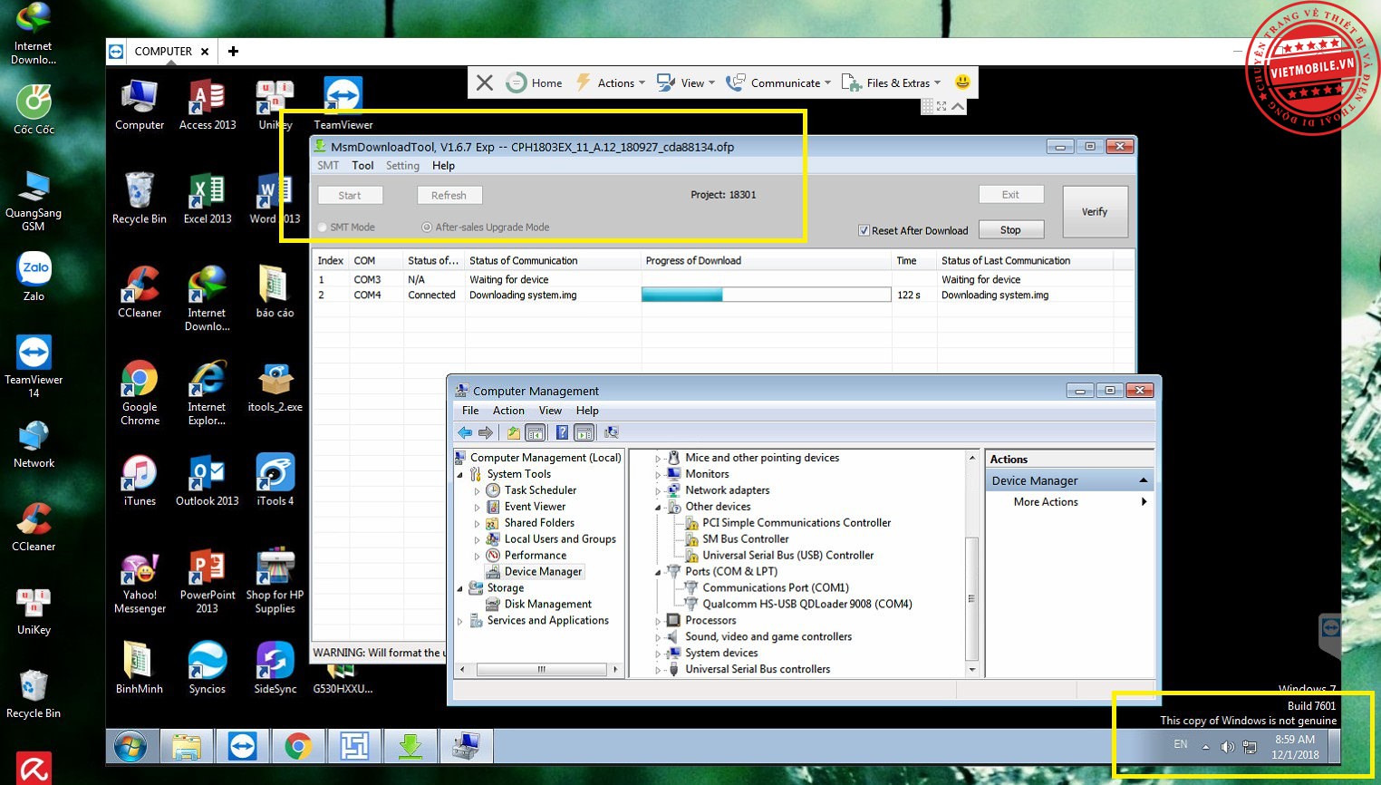Open the Setting menu in MsmDownloadTool
1381x785 pixels.
[402, 166]
